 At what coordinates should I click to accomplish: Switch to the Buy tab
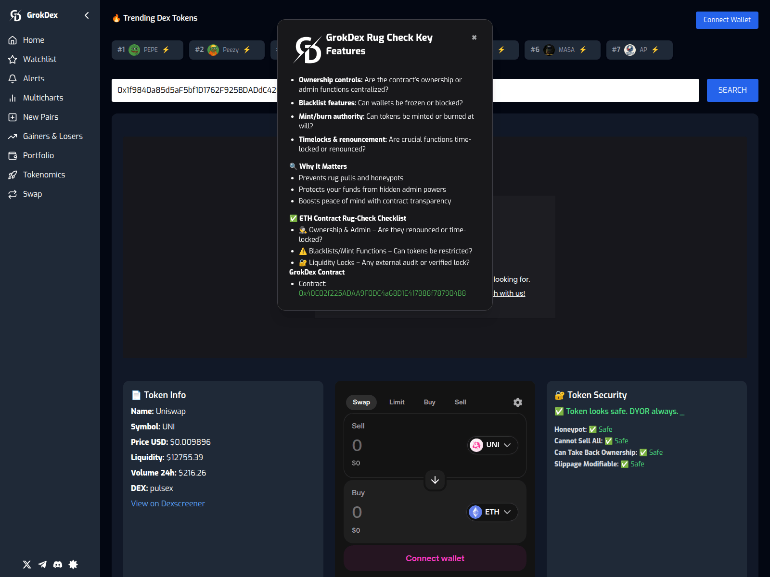[x=429, y=402]
